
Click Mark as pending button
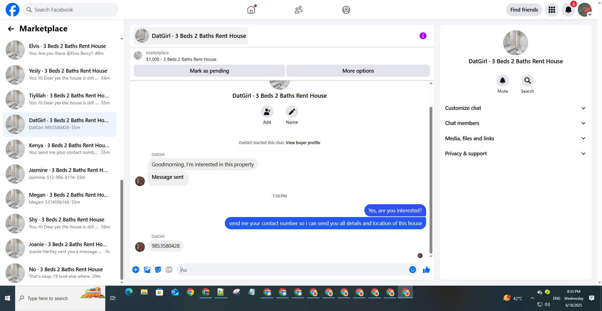pyautogui.click(x=209, y=71)
